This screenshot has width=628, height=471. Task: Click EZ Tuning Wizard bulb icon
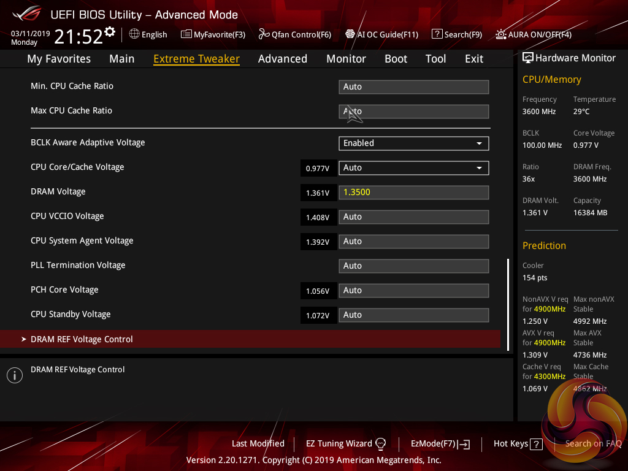click(380, 443)
